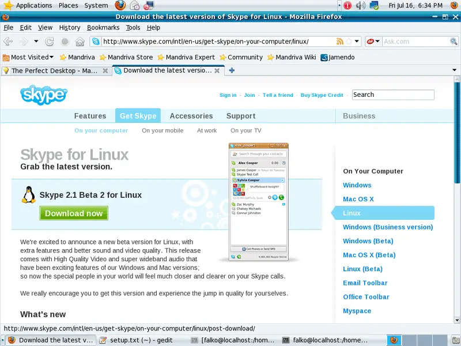
Task: Open the list all tabs dropdown
Action: 455,70
